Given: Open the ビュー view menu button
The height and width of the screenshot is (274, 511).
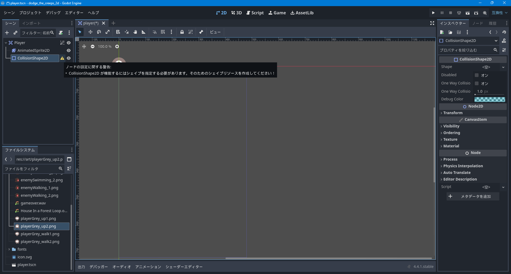Looking at the screenshot, I should [215, 32].
